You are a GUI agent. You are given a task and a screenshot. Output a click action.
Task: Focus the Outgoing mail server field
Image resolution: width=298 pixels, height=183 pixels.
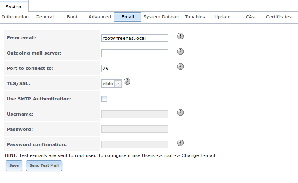click(x=135, y=53)
